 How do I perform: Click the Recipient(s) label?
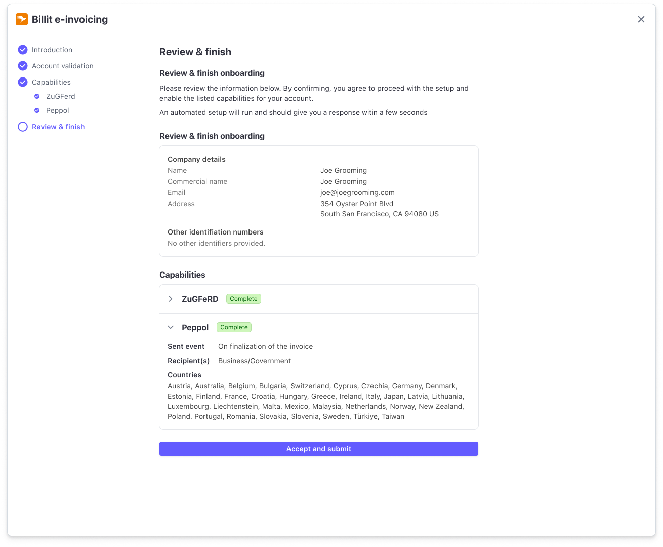[188, 361]
